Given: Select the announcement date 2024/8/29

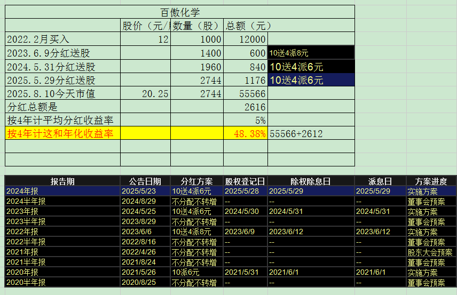Looking at the screenshot, I should 145,201.
